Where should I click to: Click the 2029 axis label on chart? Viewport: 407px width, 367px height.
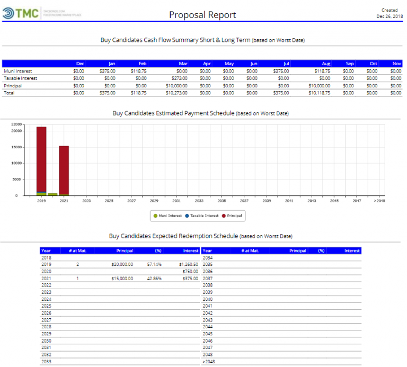154,201
